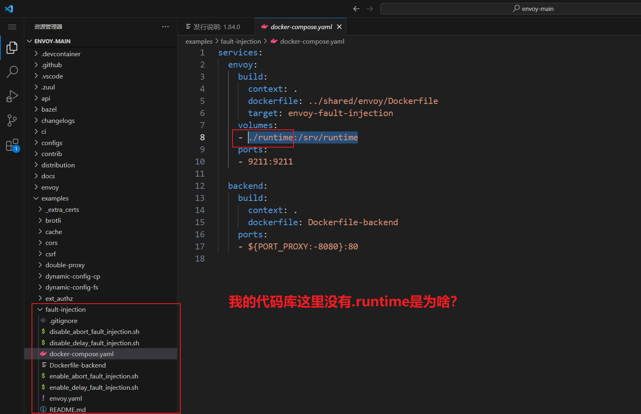Expand the cache folder

[x=101, y=232]
